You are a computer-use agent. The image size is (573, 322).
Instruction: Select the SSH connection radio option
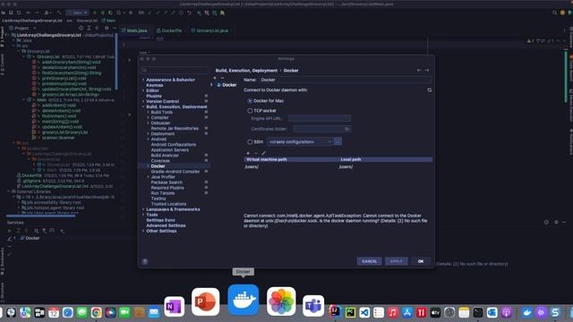250,141
